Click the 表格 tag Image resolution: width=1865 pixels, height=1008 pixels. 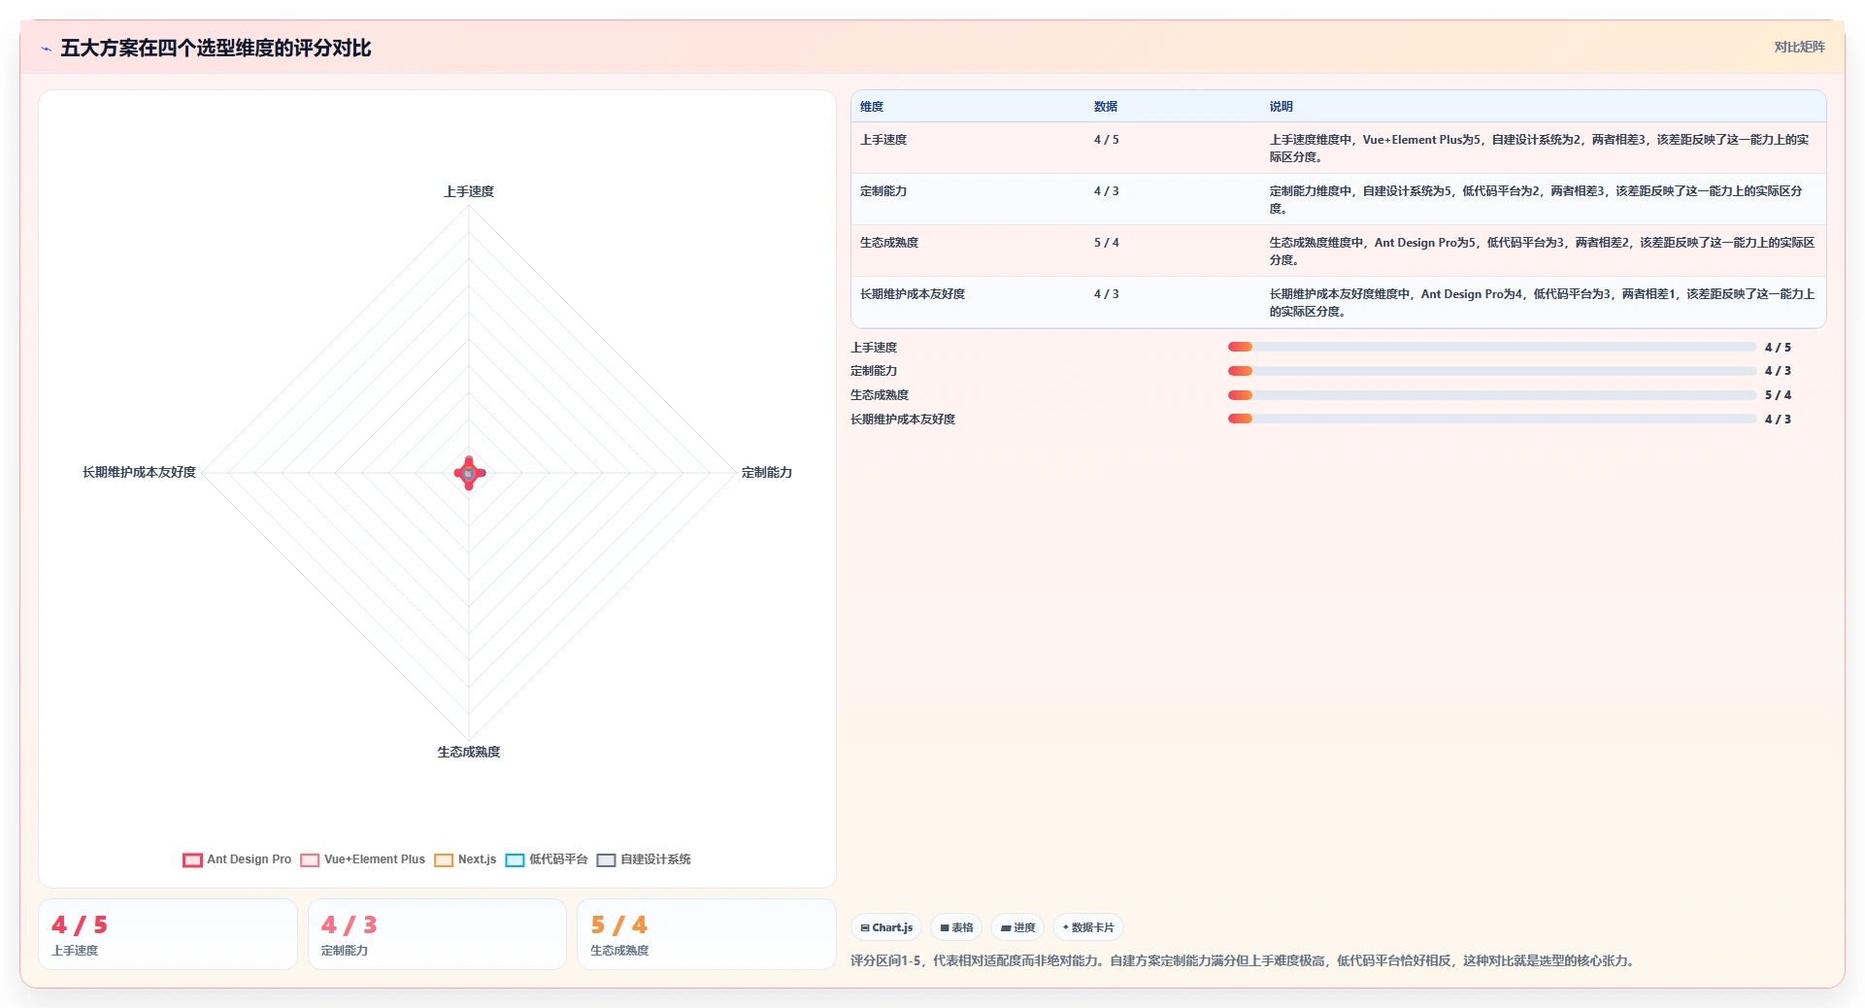[x=956, y=927]
